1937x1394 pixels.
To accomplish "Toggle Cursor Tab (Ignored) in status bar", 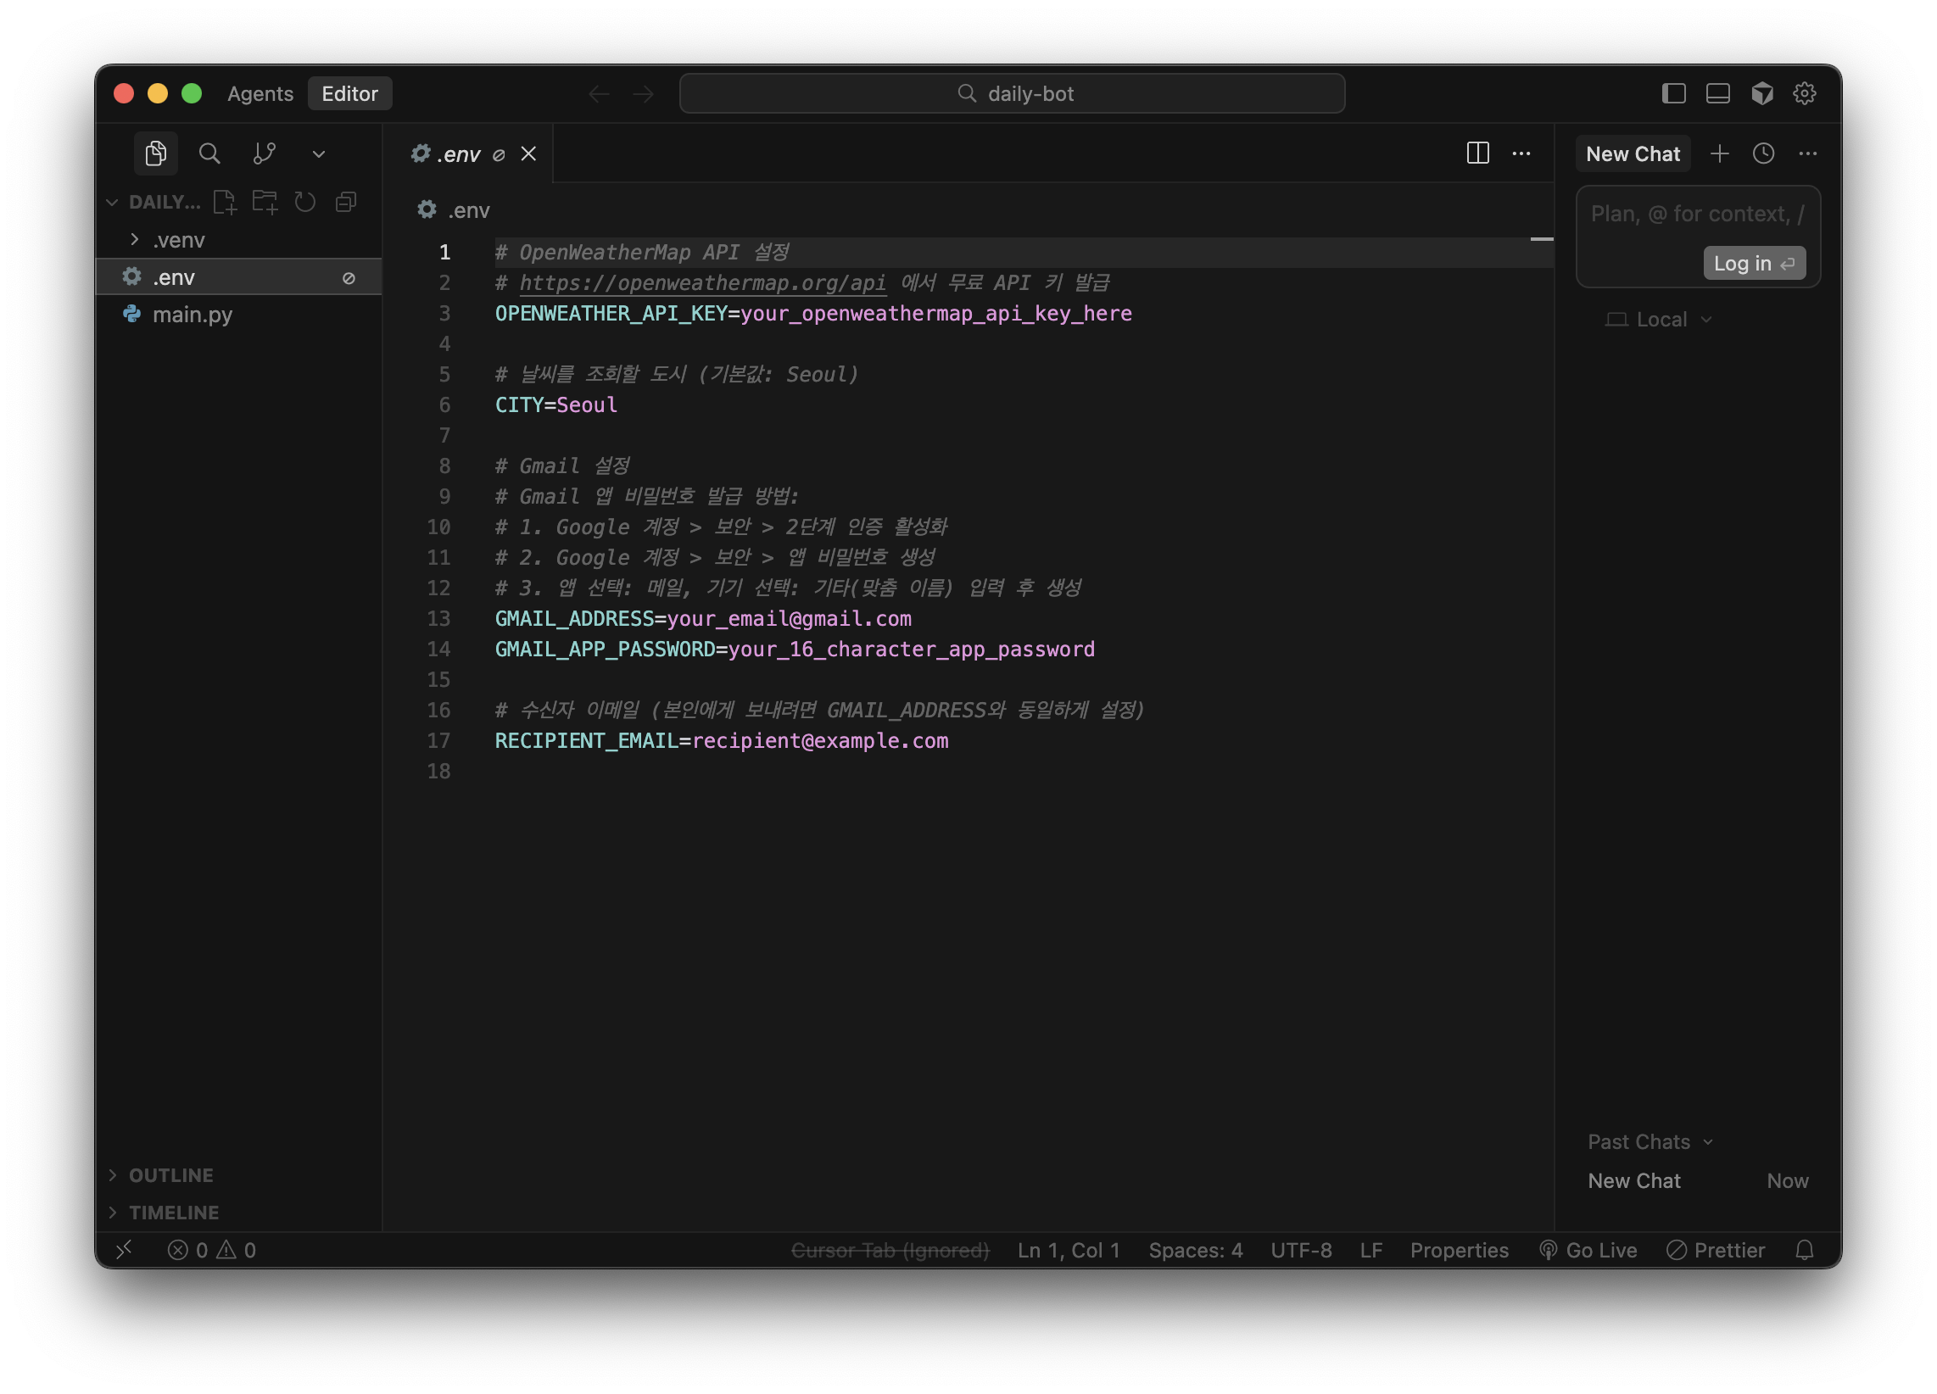I will pyautogui.click(x=890, y=1250).
